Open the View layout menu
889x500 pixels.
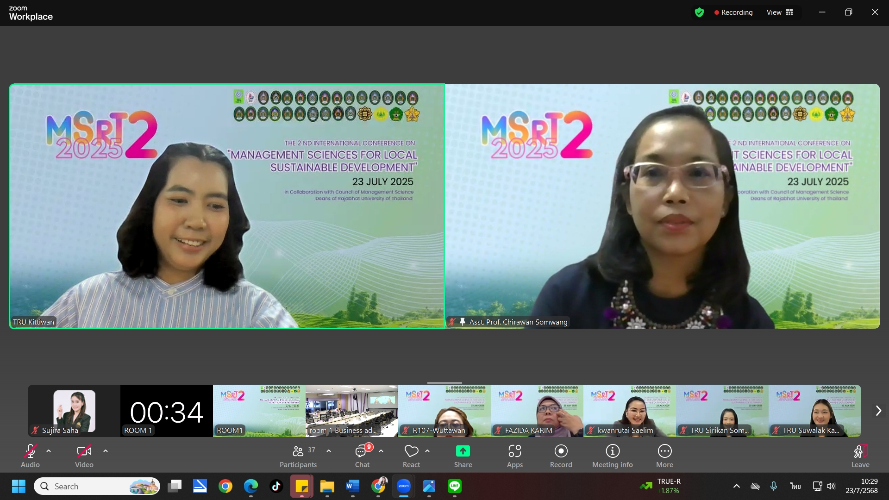coord(780,12)
